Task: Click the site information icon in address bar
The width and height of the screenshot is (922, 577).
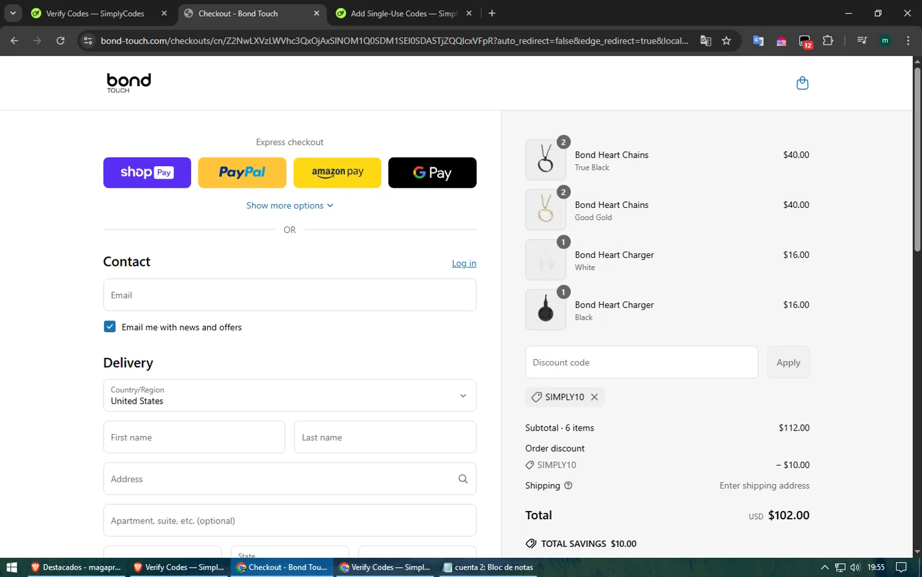Action: 88,41
